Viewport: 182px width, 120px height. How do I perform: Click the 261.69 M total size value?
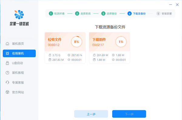click(103, 55)
